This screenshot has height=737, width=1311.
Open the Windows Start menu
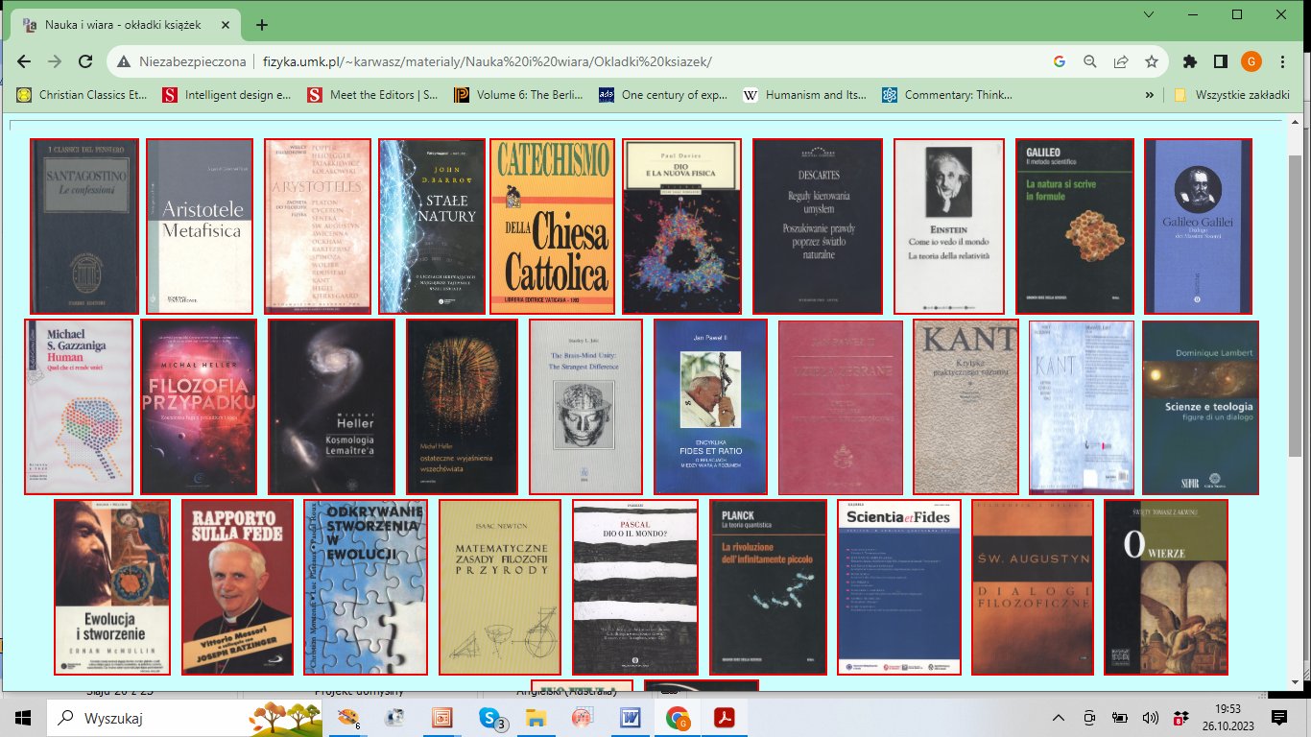pos(23,717)
